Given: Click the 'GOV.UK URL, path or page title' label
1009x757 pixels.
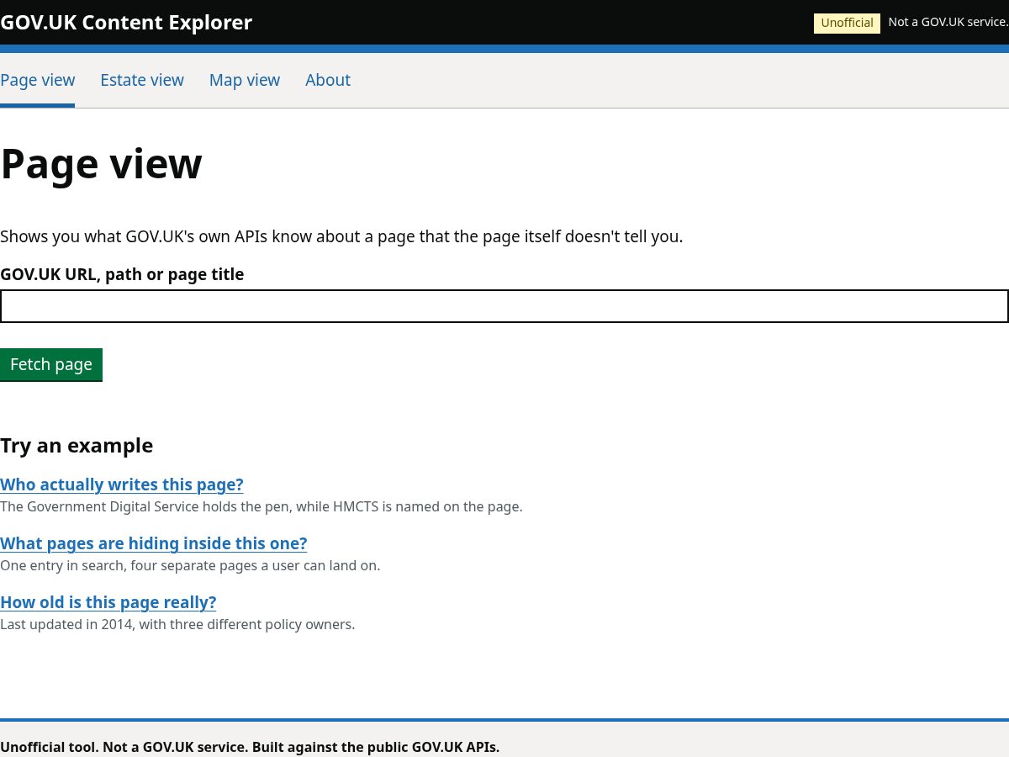Looking at the screenshot, I should (x=122, y=274).
